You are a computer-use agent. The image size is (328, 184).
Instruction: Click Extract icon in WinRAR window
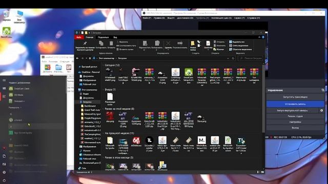click(58, 67)
